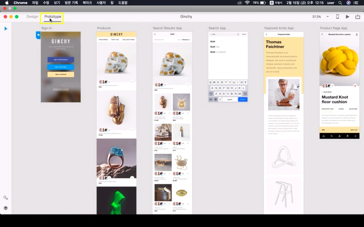Select COLLECTIONS tab in Products artboard
The width and height of the screenshot is (364, 227).
pyautogui.click(x=128, y=39)
